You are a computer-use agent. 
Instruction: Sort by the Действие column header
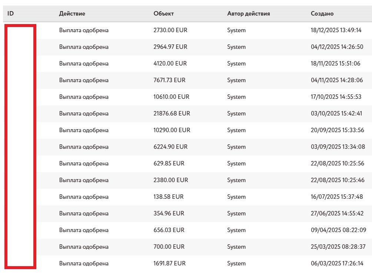point(72,14)
